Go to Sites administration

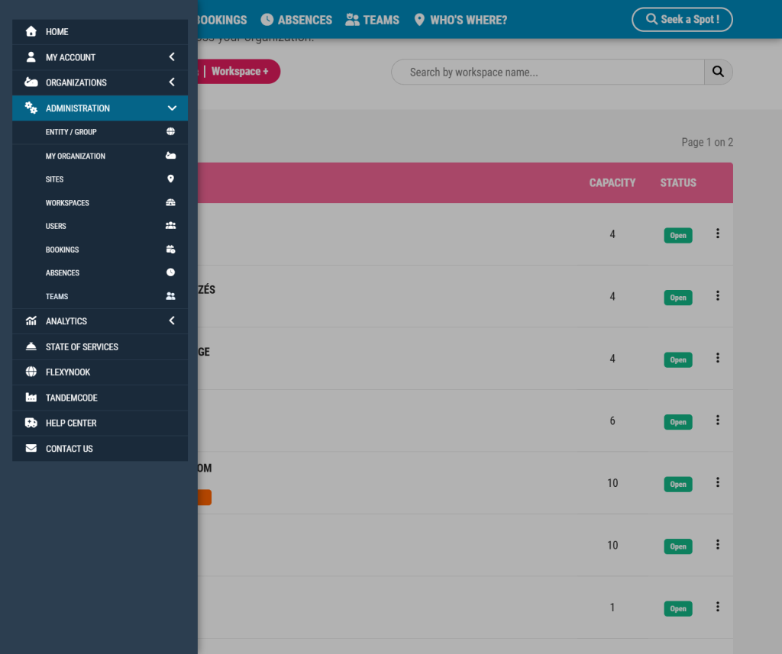pos(100,179)
